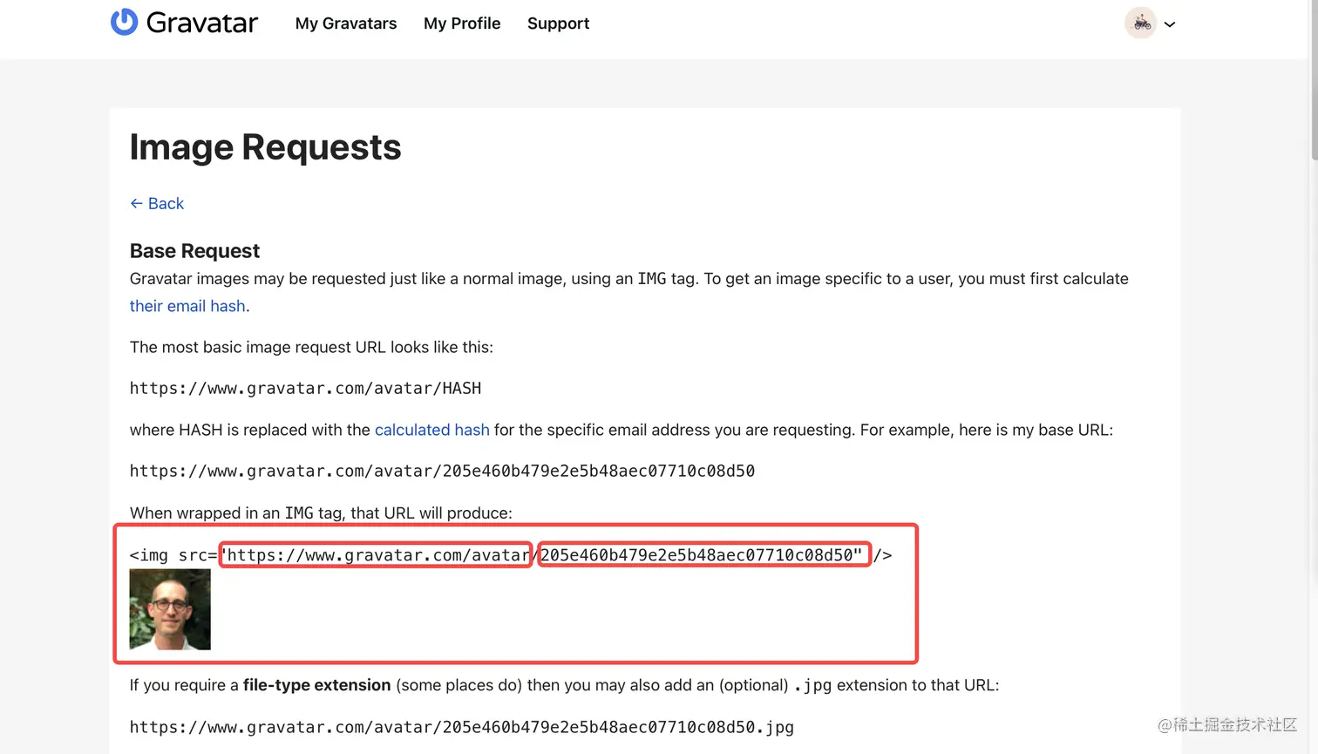
Task: Click the watermark text in the bottom corner
Action: 1226,724
